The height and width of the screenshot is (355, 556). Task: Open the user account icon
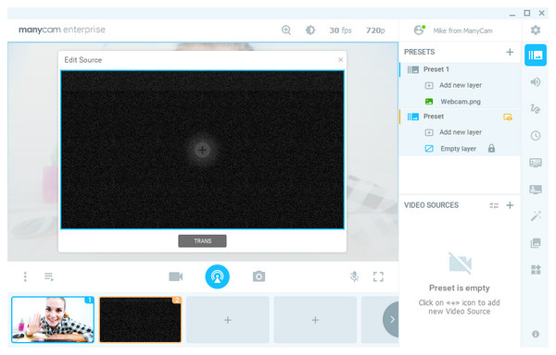[x=420, y=31]
